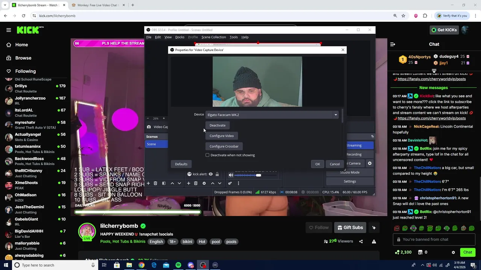
Task: Move the scene down with the Scenes down arrow
Action: pyautogui.click(x=179, y=183)
